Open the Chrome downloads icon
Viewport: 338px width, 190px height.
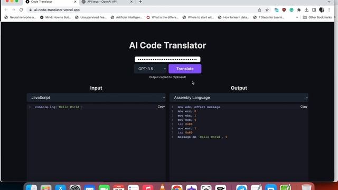pos(306,10)
